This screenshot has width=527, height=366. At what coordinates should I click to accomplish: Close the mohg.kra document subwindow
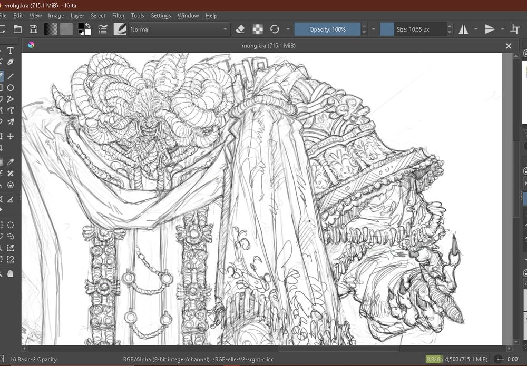point(509,46)
